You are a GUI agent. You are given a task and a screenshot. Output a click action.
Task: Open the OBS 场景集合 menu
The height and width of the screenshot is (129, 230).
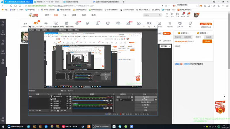(62, 30)
